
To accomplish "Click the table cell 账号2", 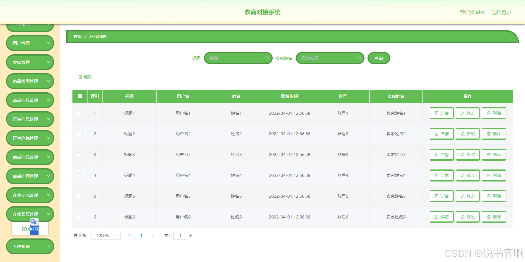I will point(343,134).
